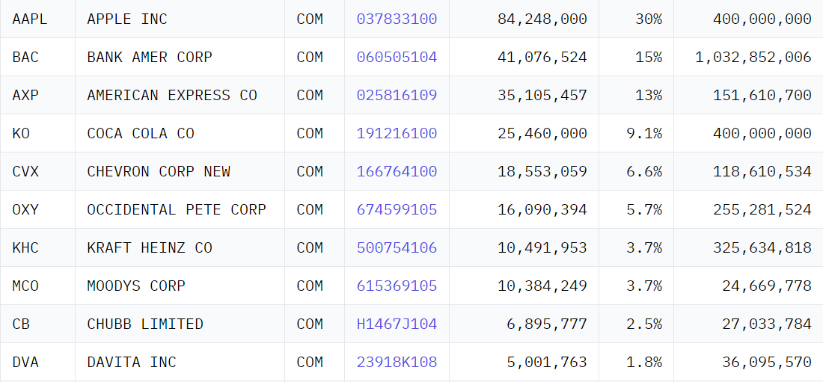
Task: Open CUSIP link H1467J104
Action: 397,324
